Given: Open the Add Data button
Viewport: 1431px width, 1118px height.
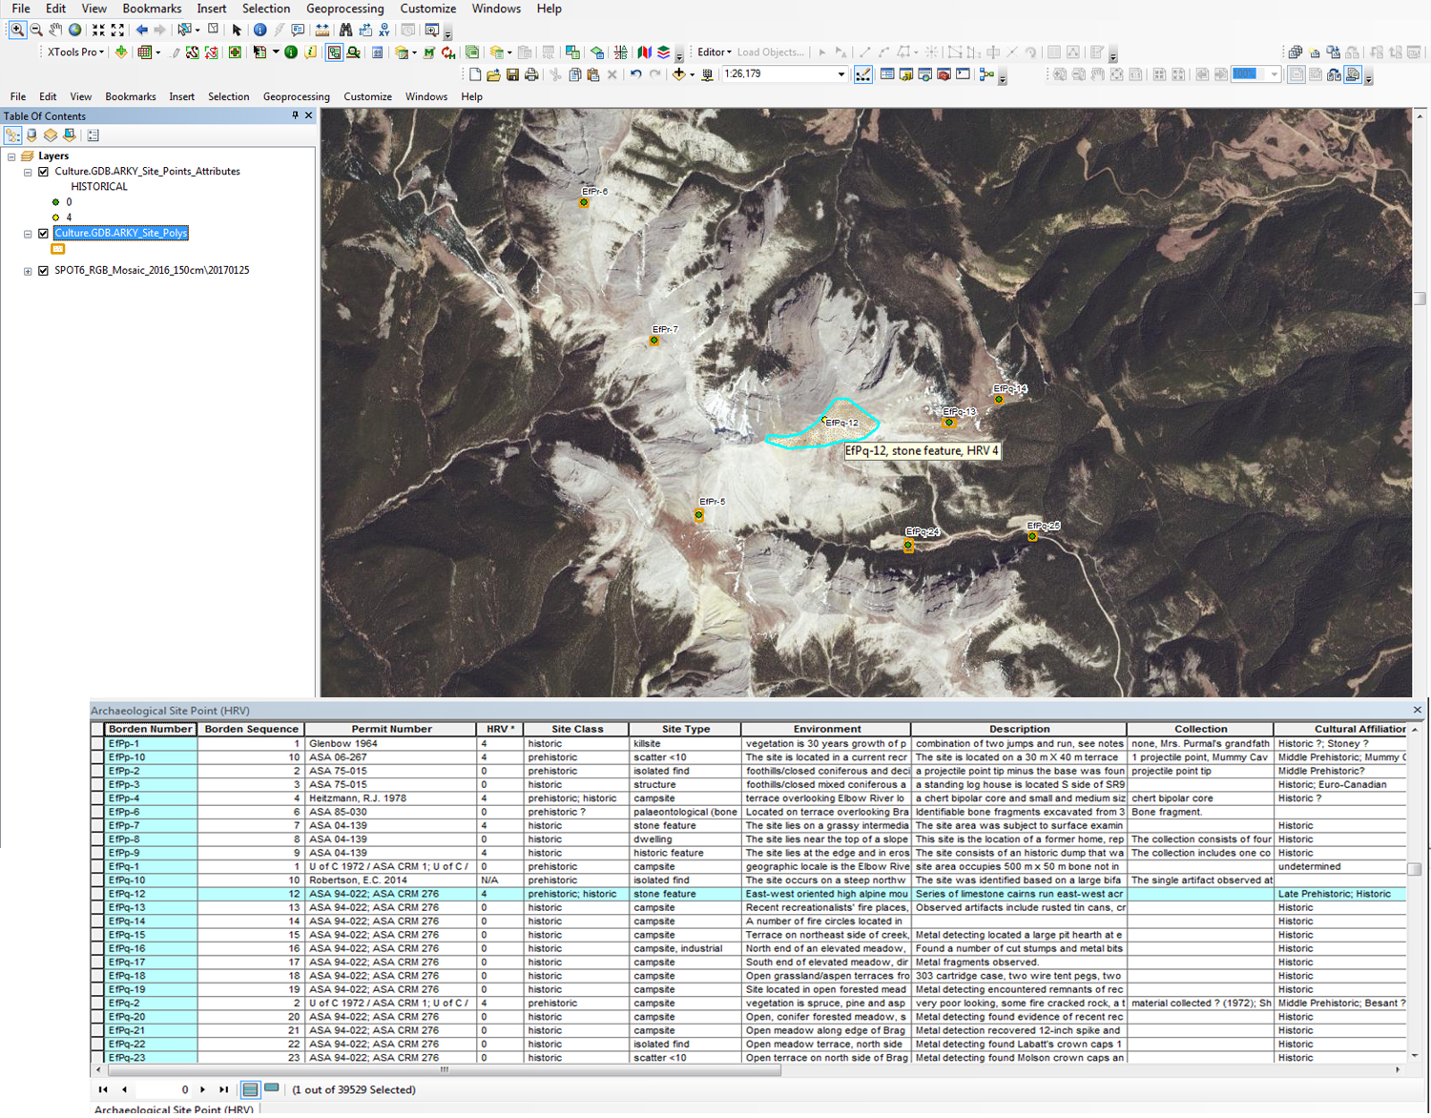Looking at the screenshot, I should coord(678,74).
